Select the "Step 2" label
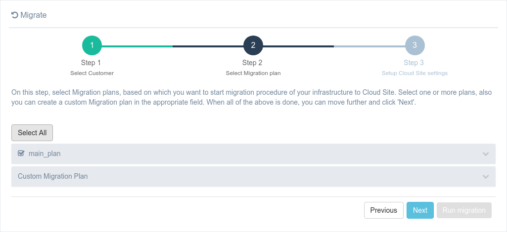The height and width of the screenshot is (232, 507). click(252, 63)
